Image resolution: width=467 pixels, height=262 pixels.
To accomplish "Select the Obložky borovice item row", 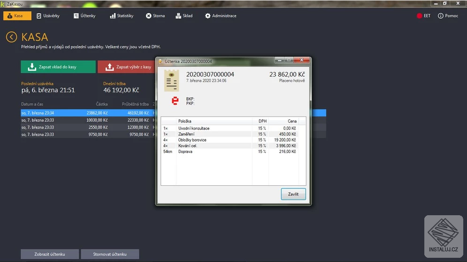I will (x=230, y=140).
